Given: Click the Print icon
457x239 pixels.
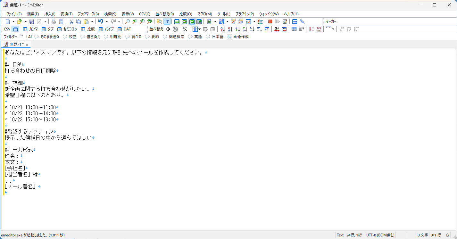Looking at the screenshot, I should click(x=54, y=21).
